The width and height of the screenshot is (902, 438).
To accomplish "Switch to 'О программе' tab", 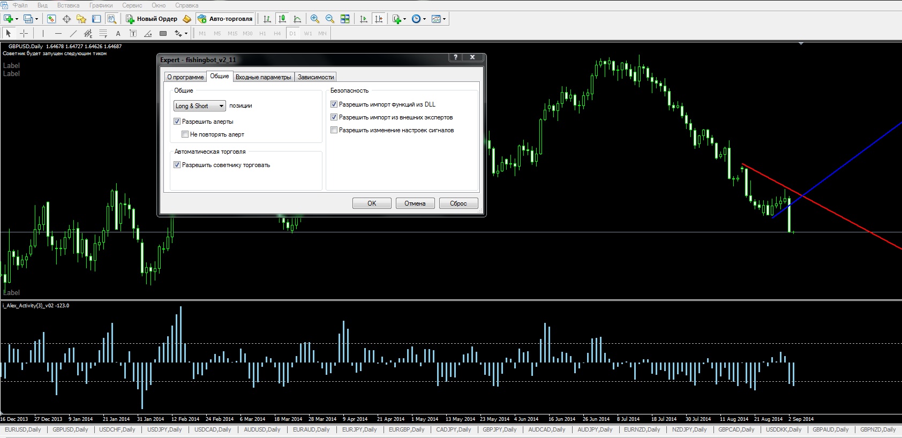I will pyautogui.click(x=185, y=77).
